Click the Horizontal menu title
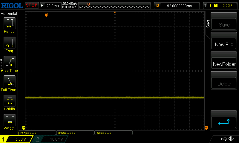The width and height of the screenshot is (239, 143). 9,14
